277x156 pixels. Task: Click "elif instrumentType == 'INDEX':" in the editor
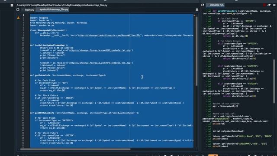pos(55,98)
